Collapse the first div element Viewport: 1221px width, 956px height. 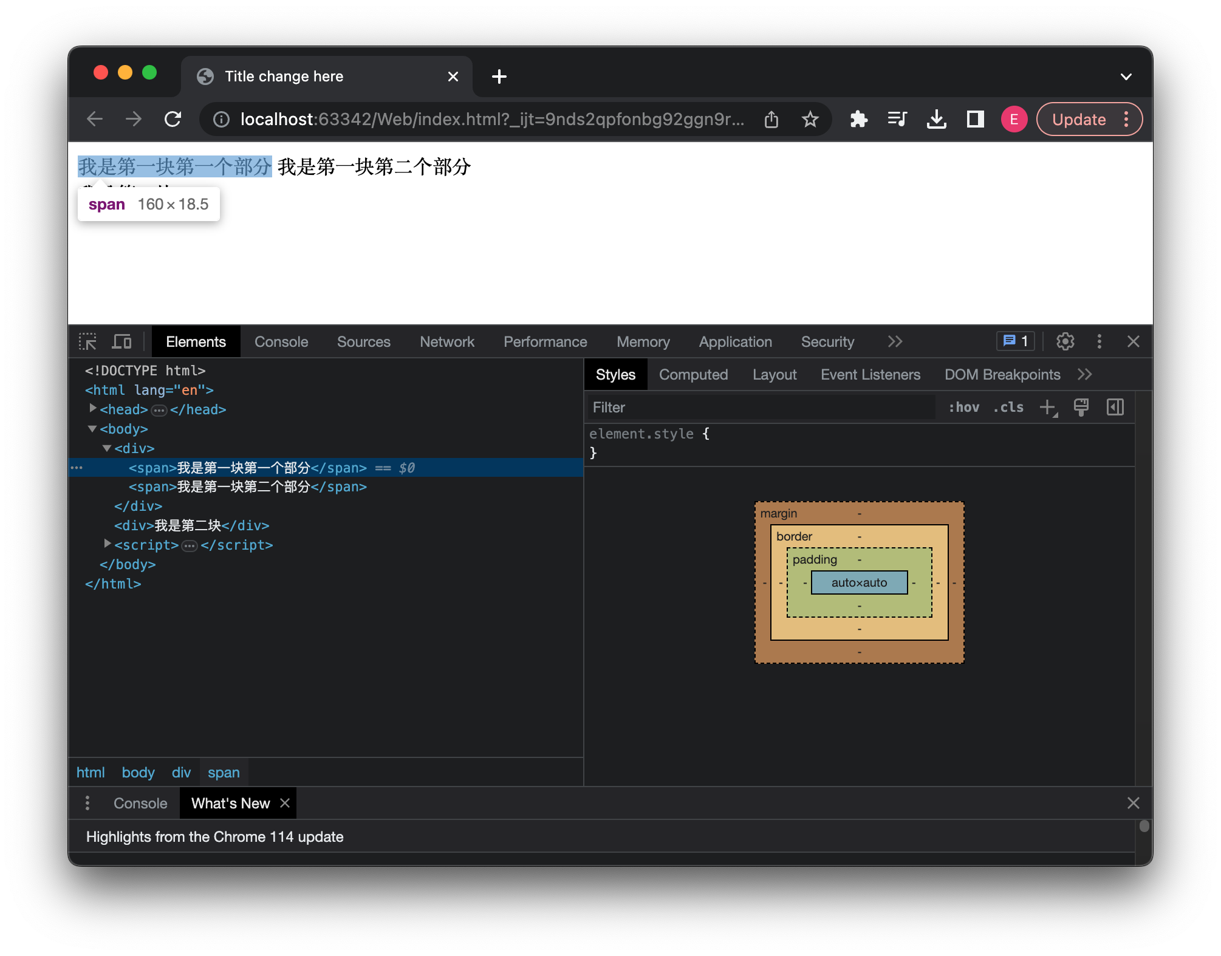point(107,448)
